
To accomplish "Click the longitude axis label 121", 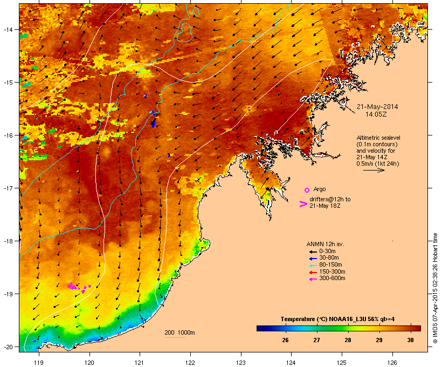I will click(140, 363).
